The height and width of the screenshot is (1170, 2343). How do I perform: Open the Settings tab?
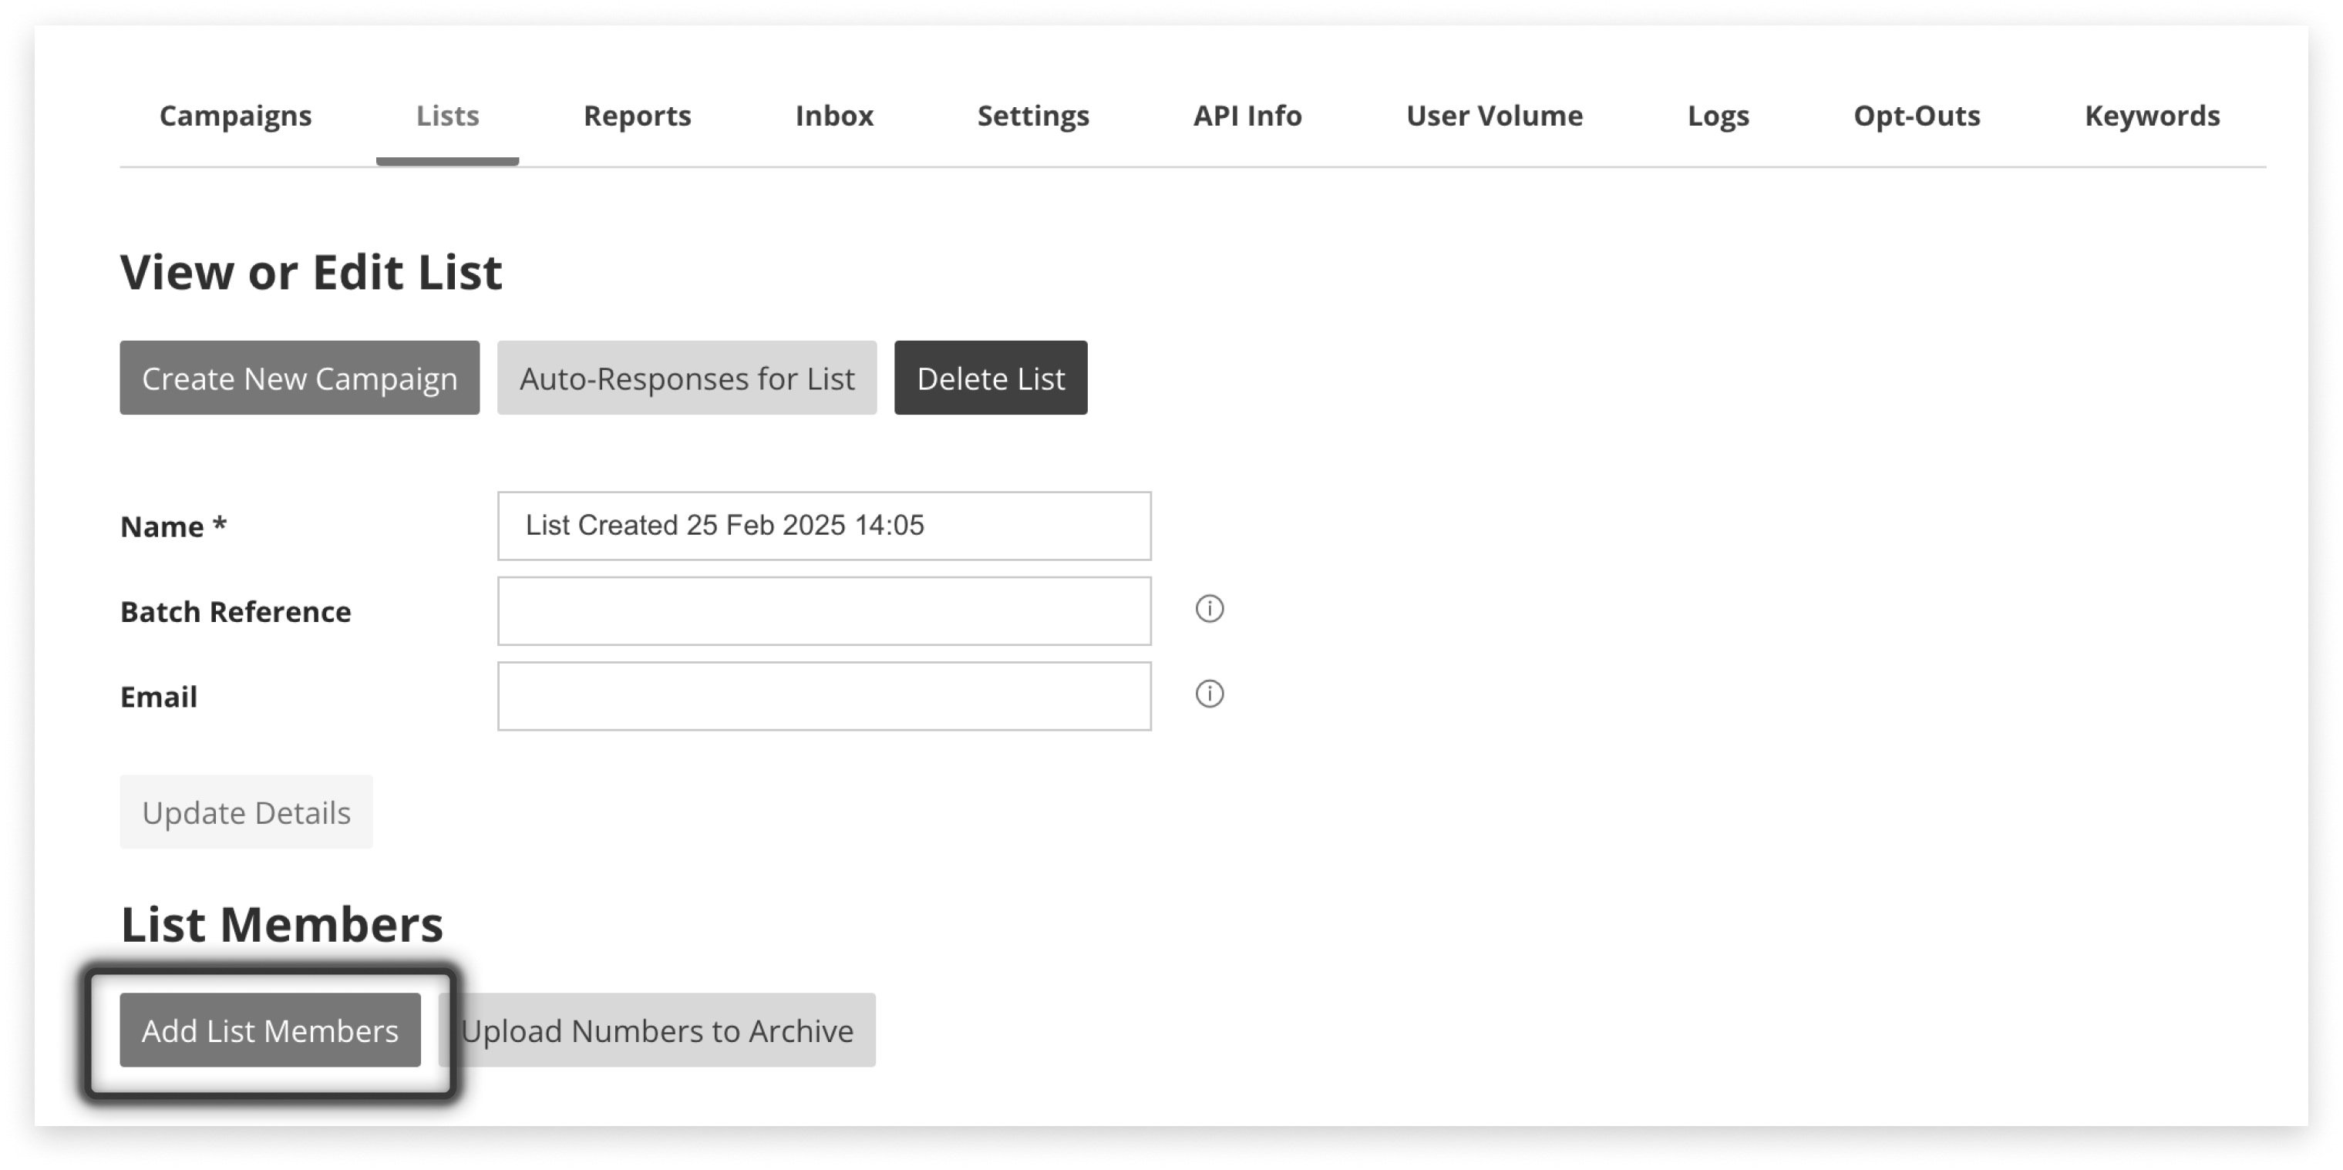(x=1033, y=116)
